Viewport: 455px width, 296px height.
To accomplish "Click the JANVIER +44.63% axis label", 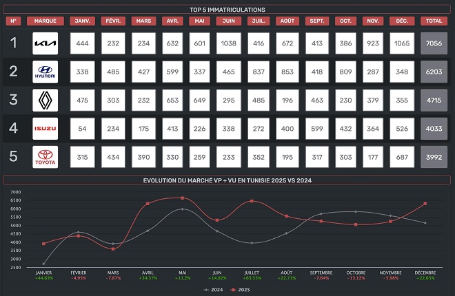I will 43,275.
